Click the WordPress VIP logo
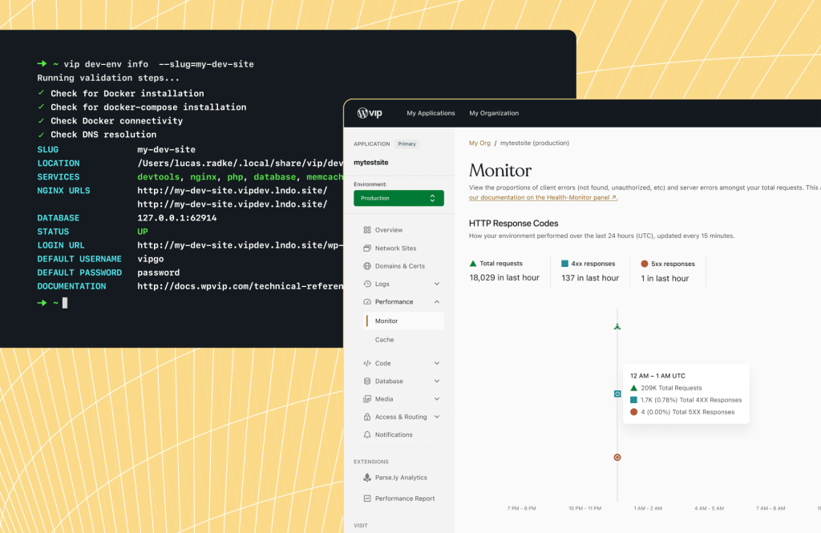This screenshot has height=533, width=821. 370,113
